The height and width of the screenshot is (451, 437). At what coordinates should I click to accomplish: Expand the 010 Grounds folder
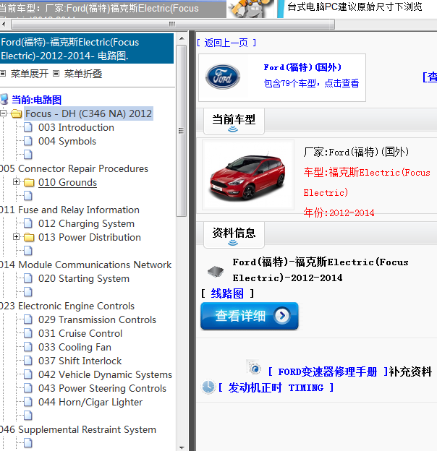16,182
